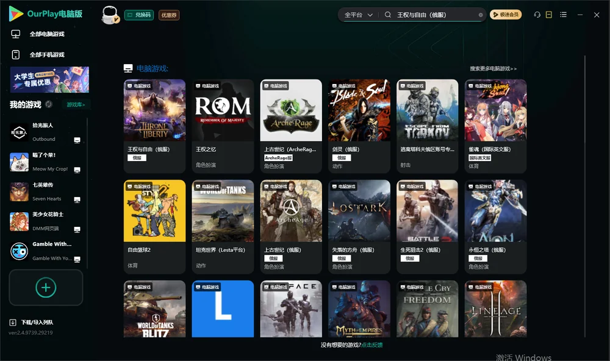Viewport: 610px width, 361px height.
Task: Click the PC icon beside DMM网页端
Action: (x=77, y=229)
